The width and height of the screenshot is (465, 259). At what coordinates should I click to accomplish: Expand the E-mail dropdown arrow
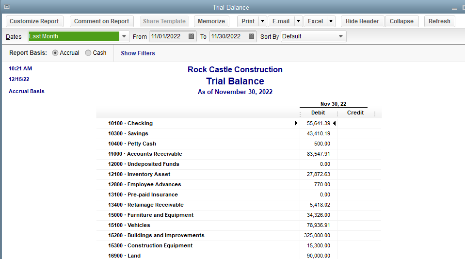coord(298,21)
